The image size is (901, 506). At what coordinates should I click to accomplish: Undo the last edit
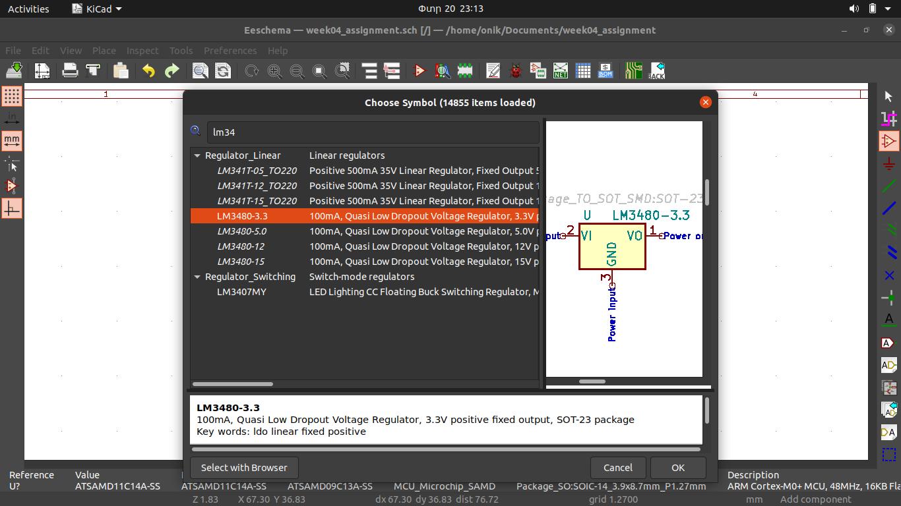point(148,70)
